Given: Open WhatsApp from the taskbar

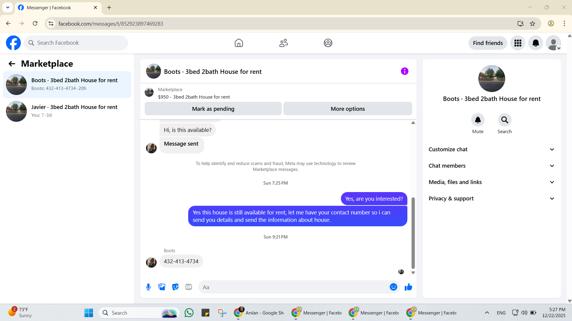Looking at the screenshot, I should (189, 313).
